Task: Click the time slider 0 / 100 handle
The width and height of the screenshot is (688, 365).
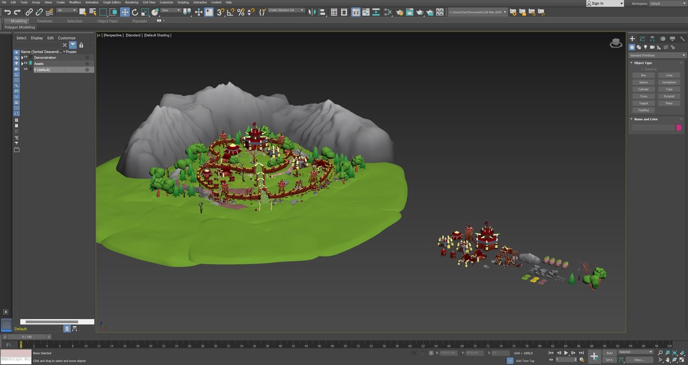Action: (x=28, y=337)
